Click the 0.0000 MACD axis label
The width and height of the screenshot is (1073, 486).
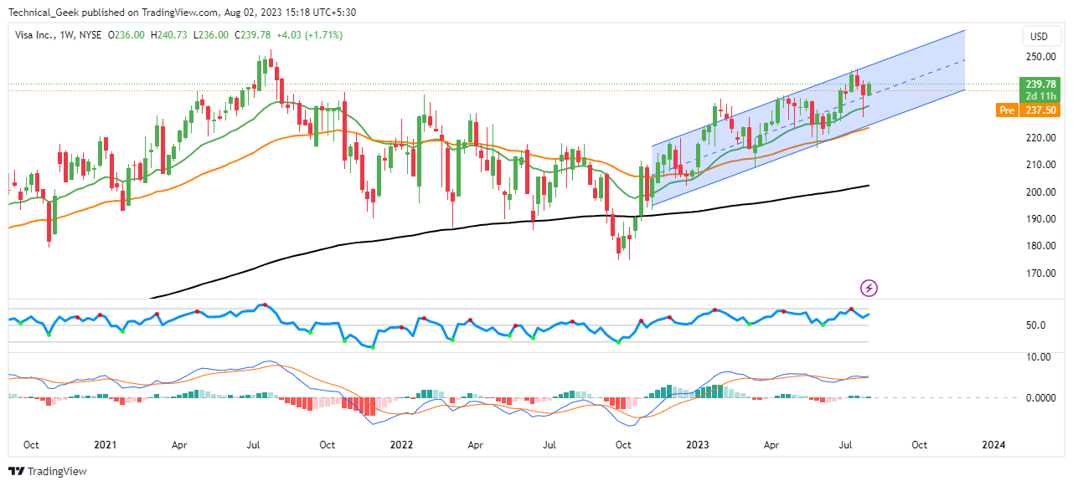pos(1040,397)
